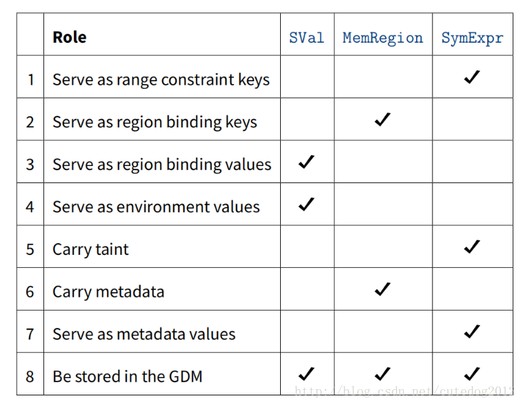Select the SymExpr column header
The image size is (523, 405).
click(473, 39)
